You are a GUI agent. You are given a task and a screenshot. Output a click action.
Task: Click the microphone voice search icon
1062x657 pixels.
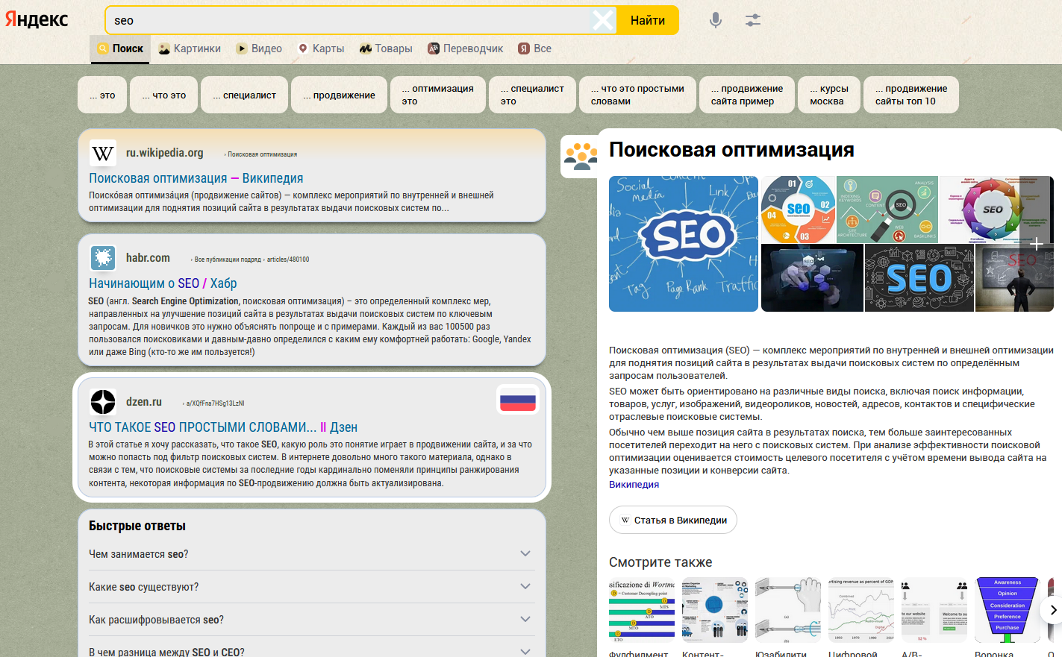pos(715,20)
